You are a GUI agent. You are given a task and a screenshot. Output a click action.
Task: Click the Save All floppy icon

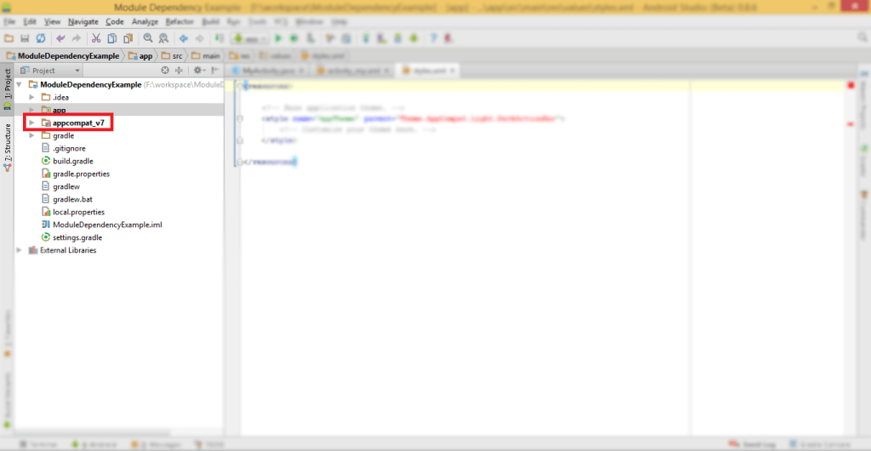tap(25, 38)
